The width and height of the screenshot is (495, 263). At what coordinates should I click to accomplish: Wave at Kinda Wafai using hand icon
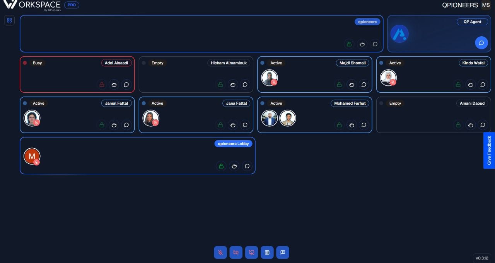tap(471, 85)
